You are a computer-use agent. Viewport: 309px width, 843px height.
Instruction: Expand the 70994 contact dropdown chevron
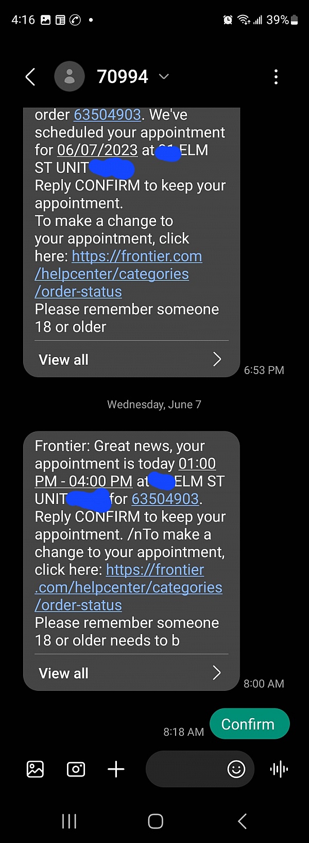click(164, 77)
